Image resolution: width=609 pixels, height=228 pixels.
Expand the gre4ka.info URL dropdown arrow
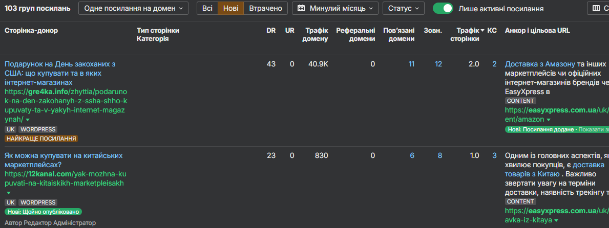pos(28,120)
